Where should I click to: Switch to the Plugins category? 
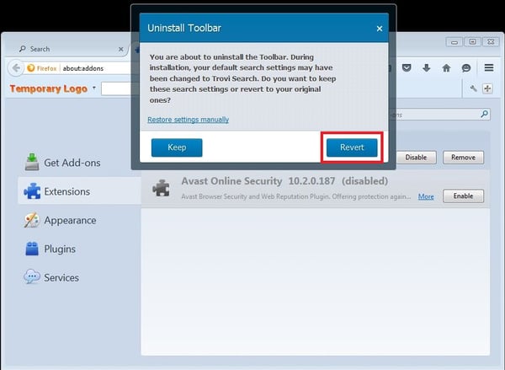point(50,249)
